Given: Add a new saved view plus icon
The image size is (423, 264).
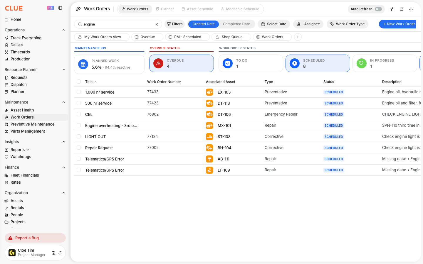Looking at the screenshot, I should click(298, 37).
